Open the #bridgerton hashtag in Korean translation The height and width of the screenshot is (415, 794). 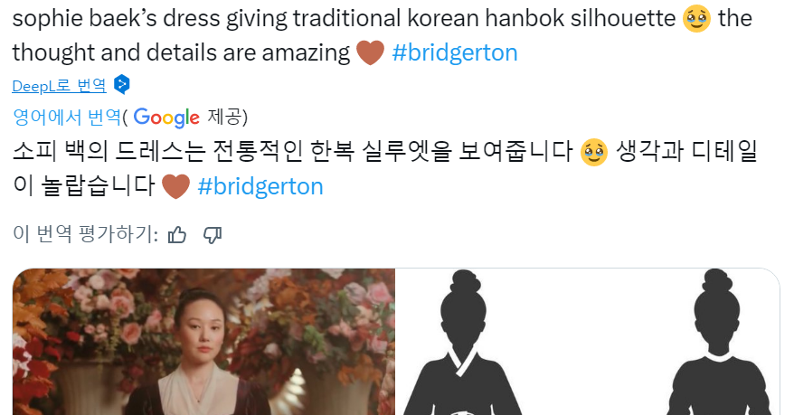tap(260, 186)
